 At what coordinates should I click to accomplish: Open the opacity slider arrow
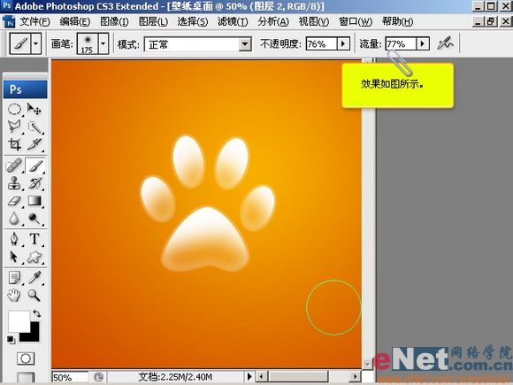tap(343, 43)
